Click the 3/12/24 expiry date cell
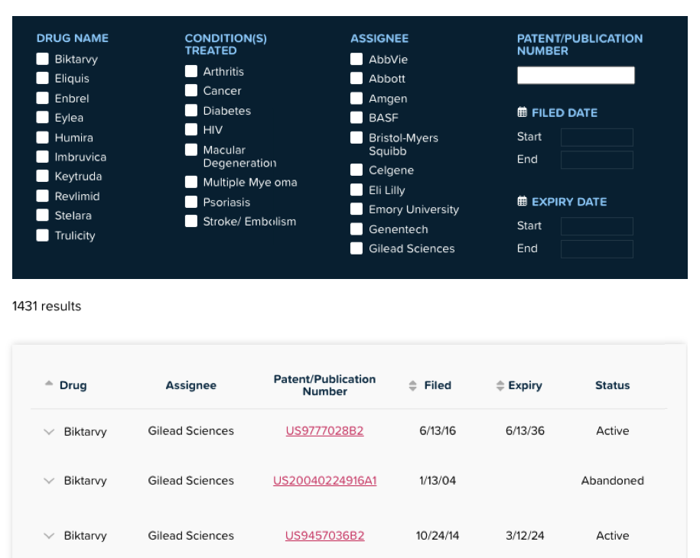This screenshot has height=558, width=700. coord(525,535)
